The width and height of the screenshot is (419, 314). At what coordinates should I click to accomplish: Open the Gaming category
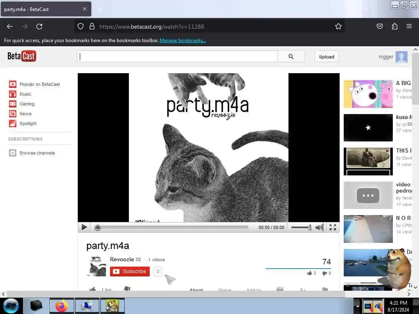(27, 104)
